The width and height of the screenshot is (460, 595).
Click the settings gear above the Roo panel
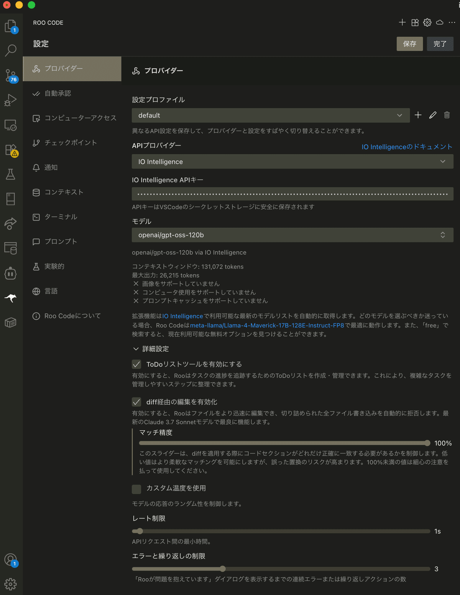(427, 22)
